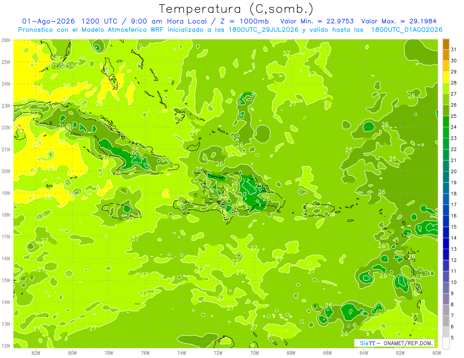Click the '22N' latitude axis label

[6, 127]
